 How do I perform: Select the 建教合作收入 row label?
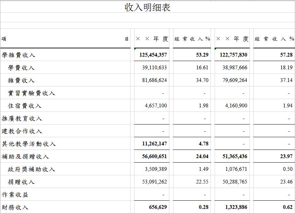[x=22, y=131]
